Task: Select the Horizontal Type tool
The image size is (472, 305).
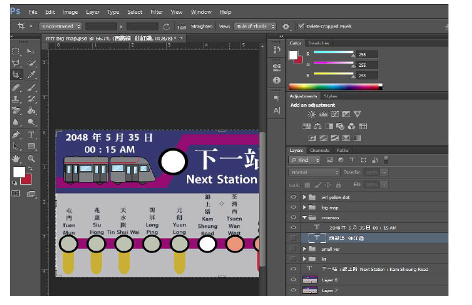Action: click(x=31, y=135)
